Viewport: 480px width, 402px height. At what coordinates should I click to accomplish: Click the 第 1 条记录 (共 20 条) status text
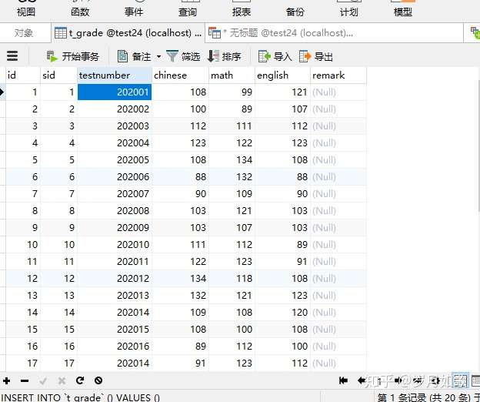tap(424, 397)
